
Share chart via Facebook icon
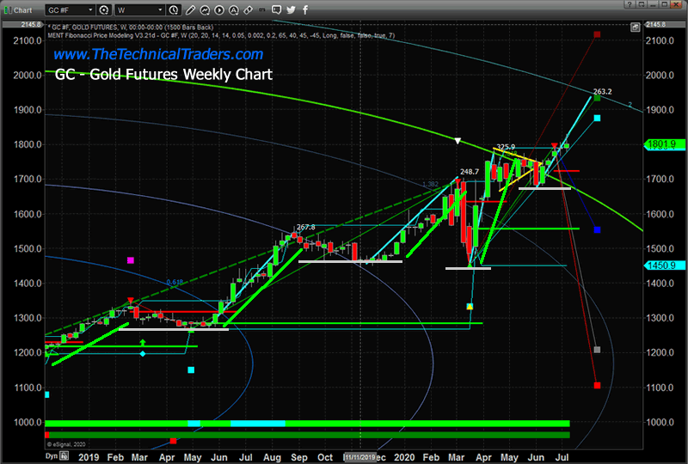[x=305, y=9]
